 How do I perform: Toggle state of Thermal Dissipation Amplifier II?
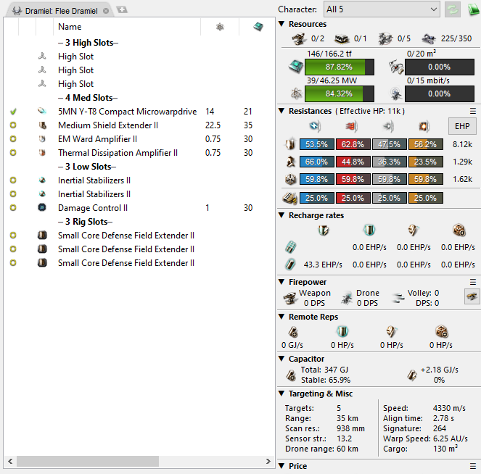pos(13,153)
